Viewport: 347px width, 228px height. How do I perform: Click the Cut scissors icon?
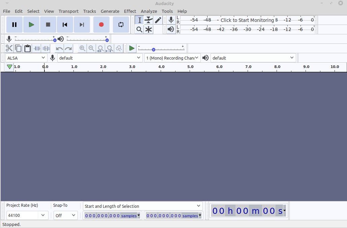pos(9,48)
